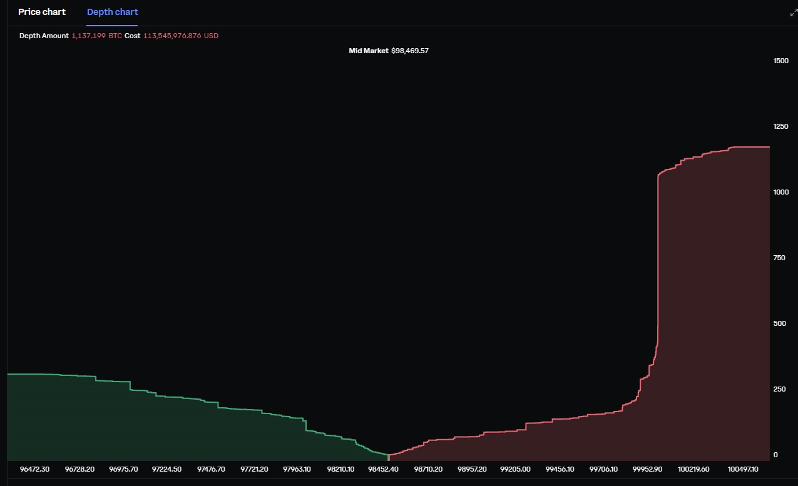Expand chart to fullscreen using the corner icon
The height and width of the screenshot is (486, 798).
click(x=793, y=13)
